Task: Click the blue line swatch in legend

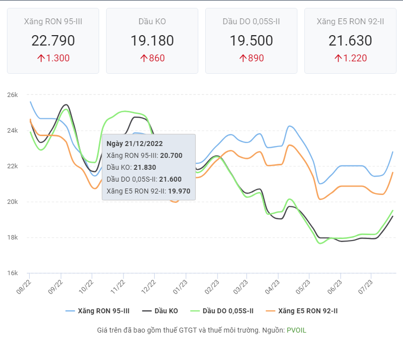Action: tap(70, 311)
